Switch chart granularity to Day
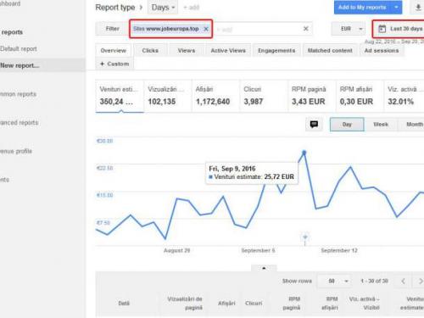 347,125
